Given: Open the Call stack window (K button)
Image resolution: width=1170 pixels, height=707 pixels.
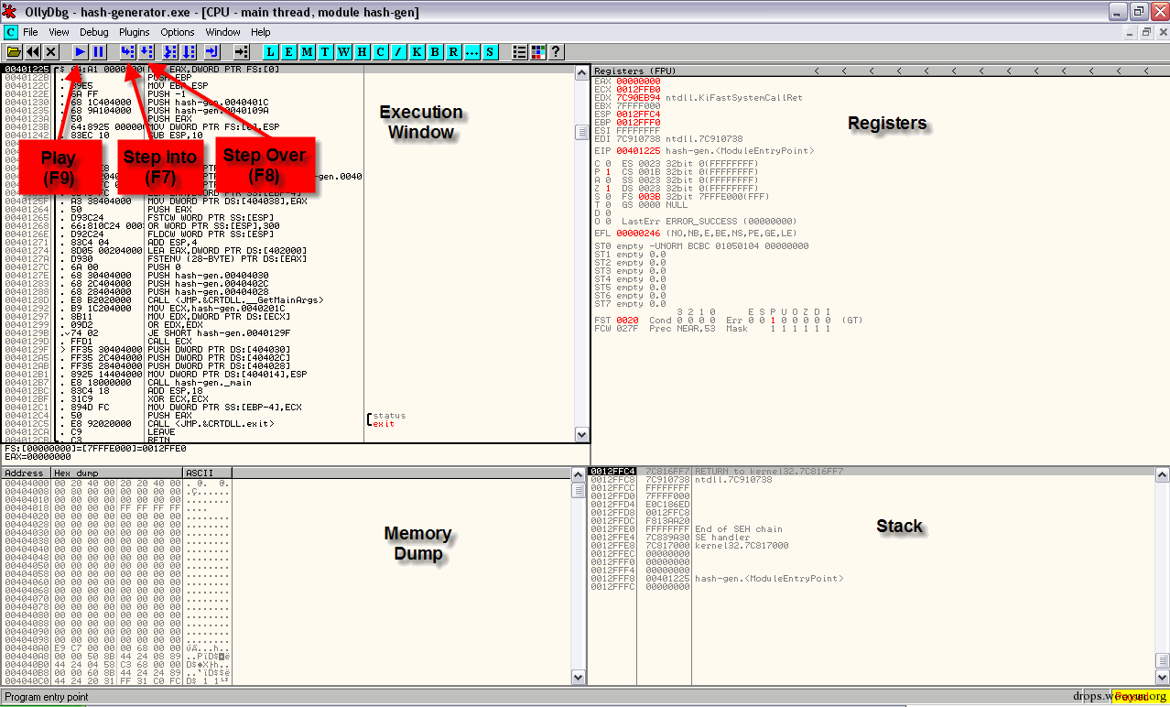Looking at the screenshot, I should [417, 52].
